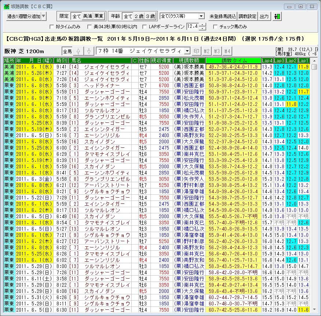Click the exit door icon button
The image size is (321, 316).
click(x=277, y=16)
